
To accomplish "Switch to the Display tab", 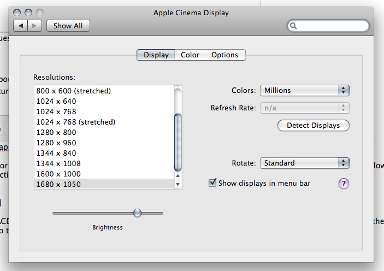I will [156, 55].
